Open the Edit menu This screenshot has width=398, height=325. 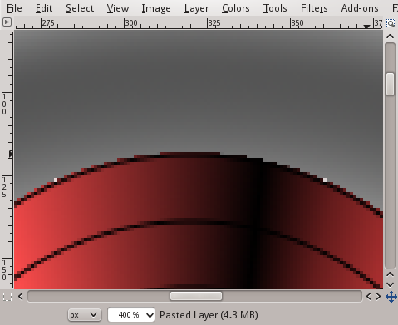44,8
